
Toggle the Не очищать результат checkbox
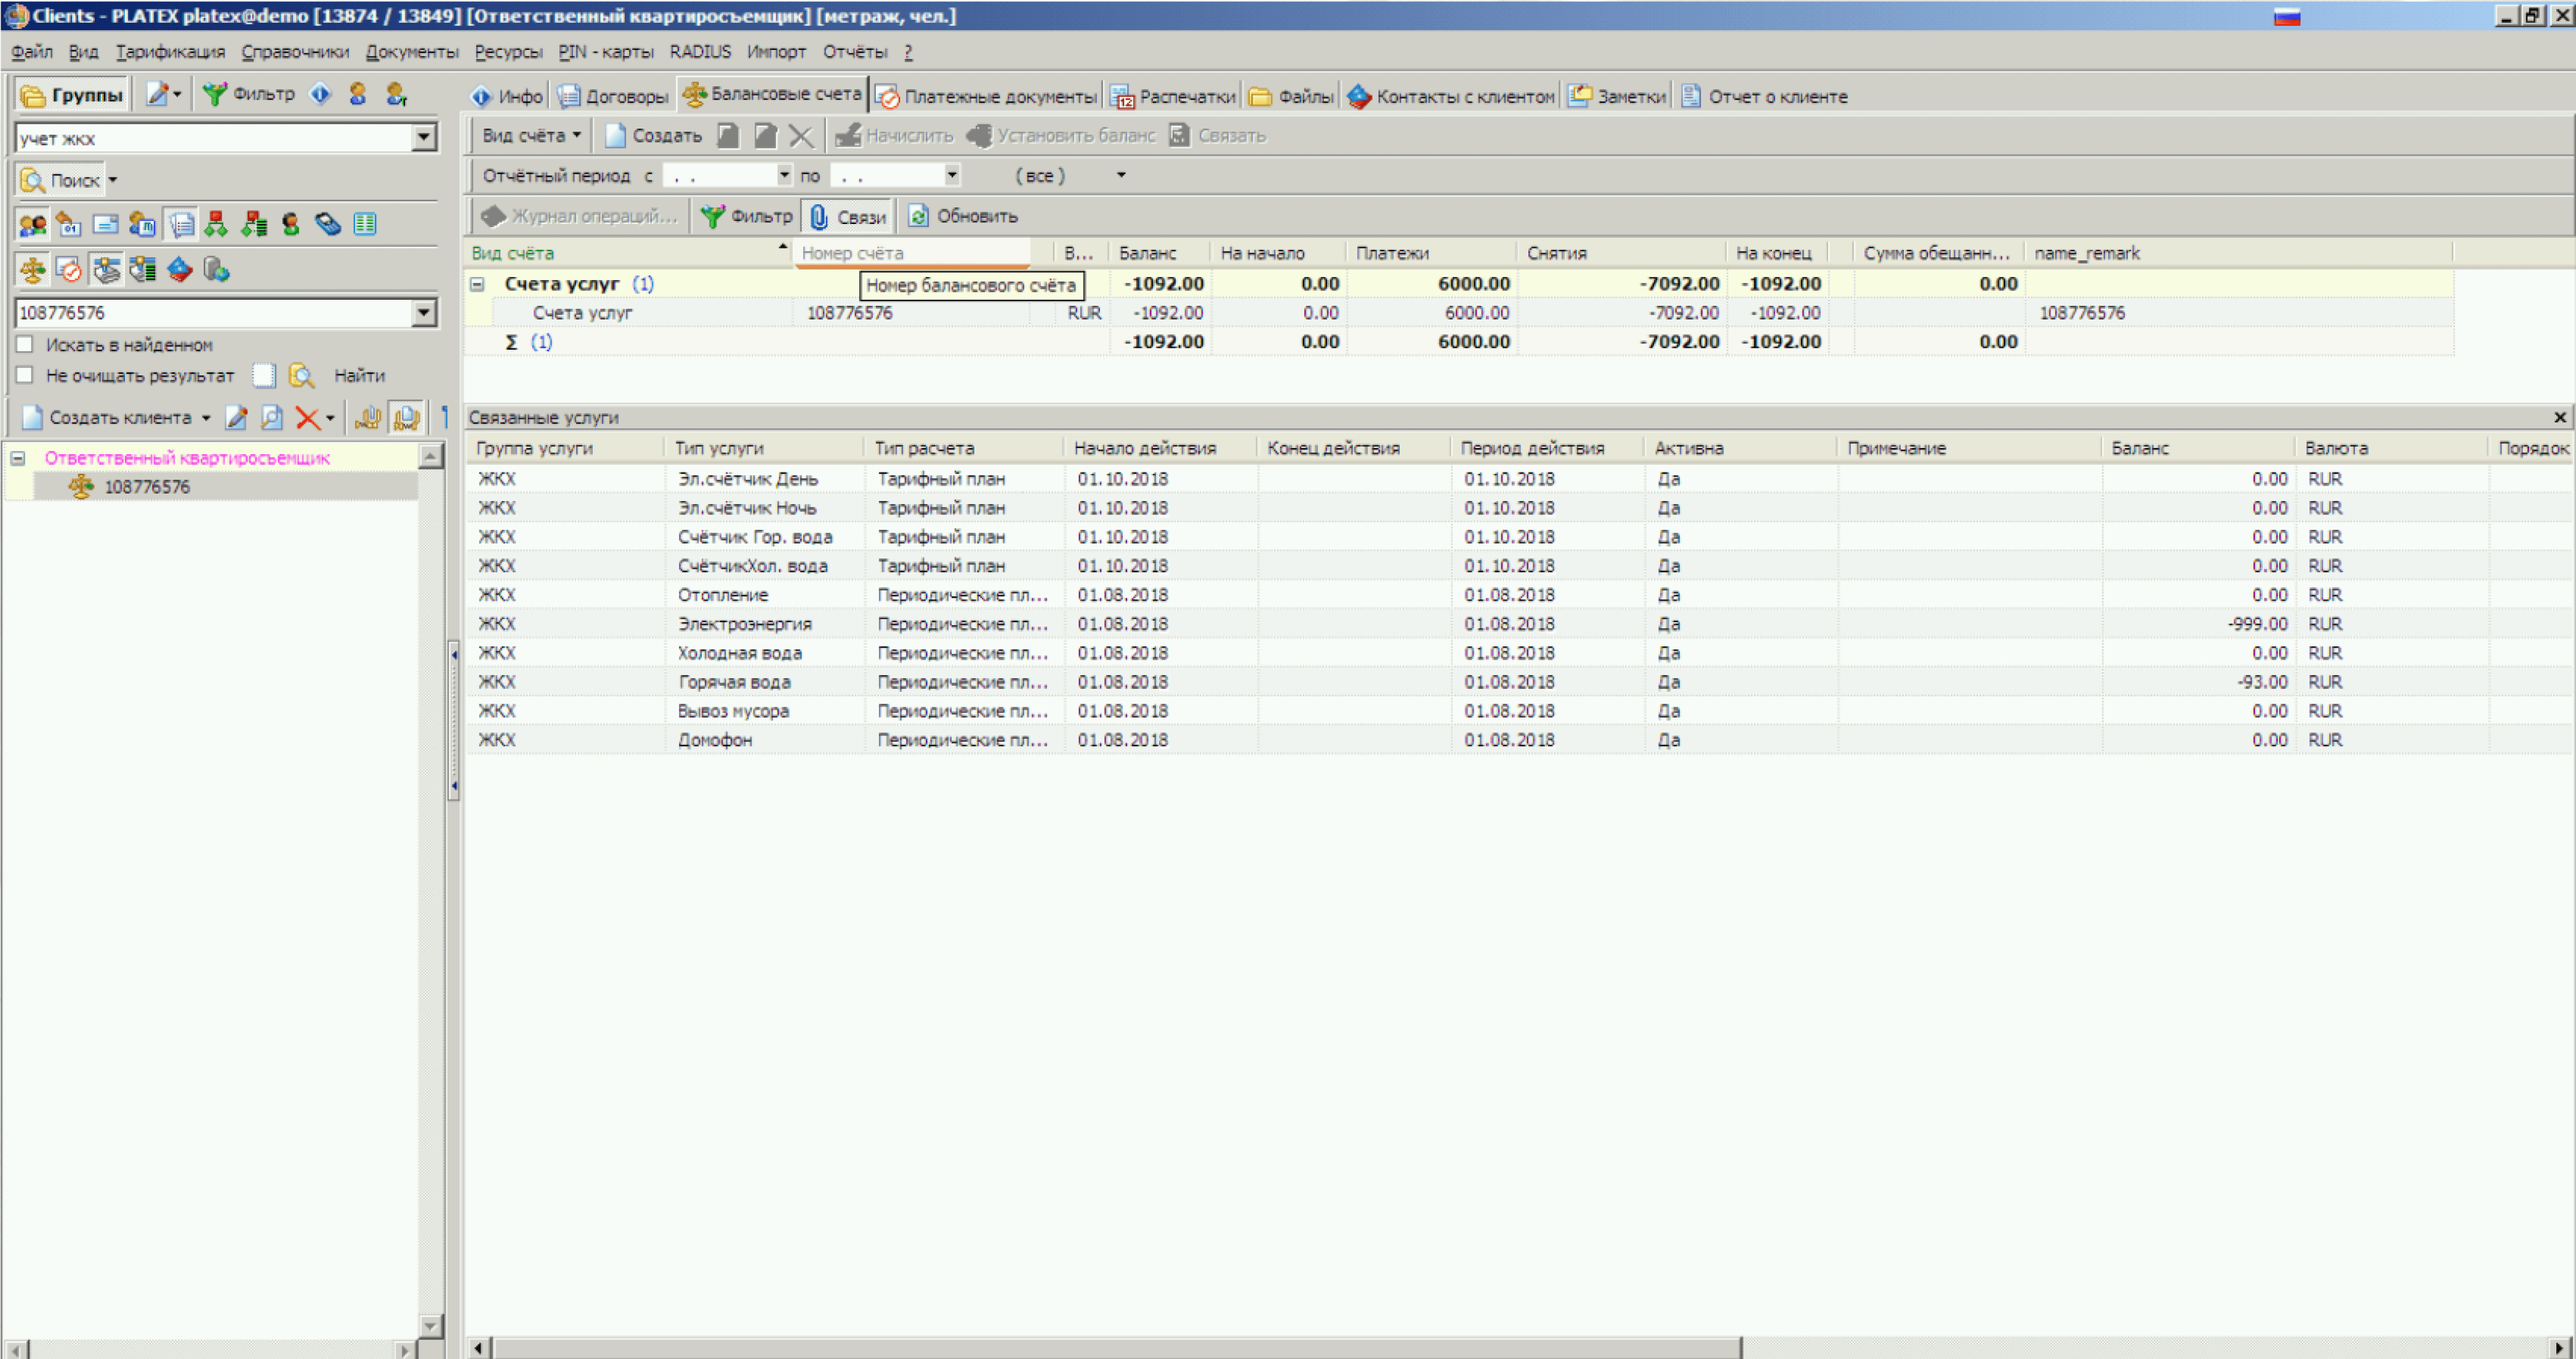coord(25,375)
